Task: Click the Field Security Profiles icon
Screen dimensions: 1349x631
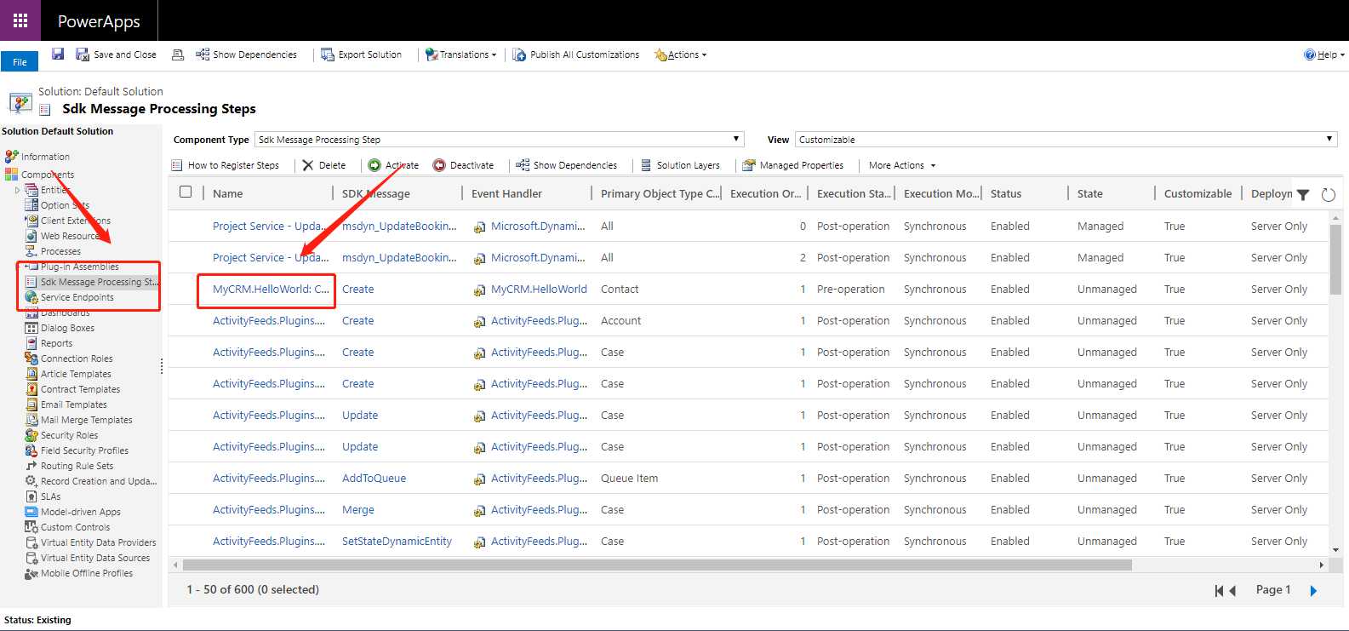Action: [x=31, y=450]
